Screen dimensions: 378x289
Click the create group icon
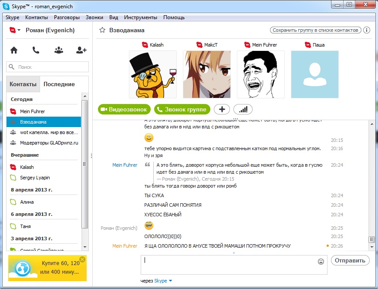pos(59,50)
